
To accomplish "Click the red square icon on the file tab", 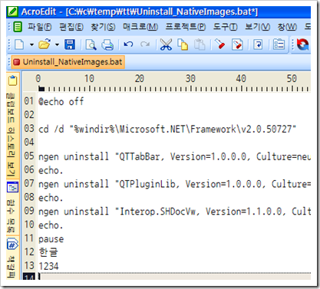I will 17,62.
